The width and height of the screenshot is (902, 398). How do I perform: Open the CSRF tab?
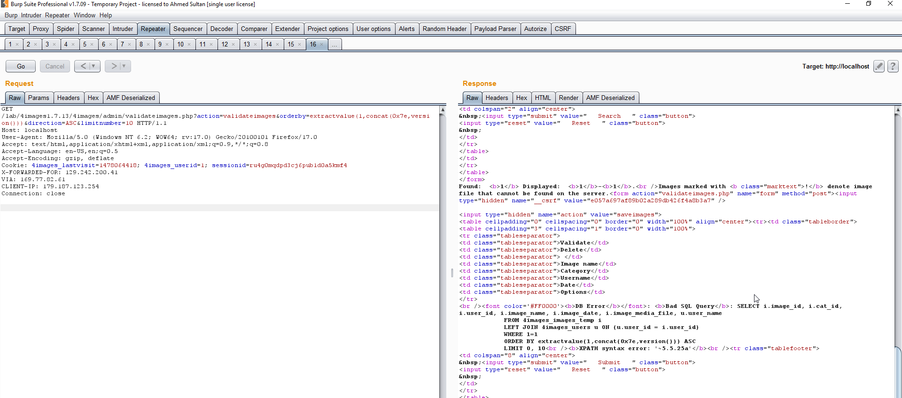(563, 29)
